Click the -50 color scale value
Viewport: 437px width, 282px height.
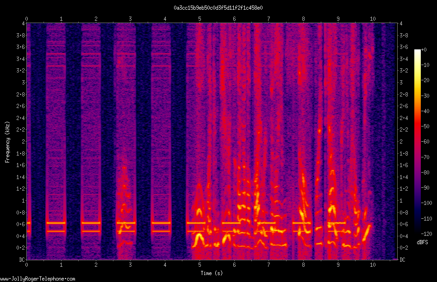coord(425,126)
